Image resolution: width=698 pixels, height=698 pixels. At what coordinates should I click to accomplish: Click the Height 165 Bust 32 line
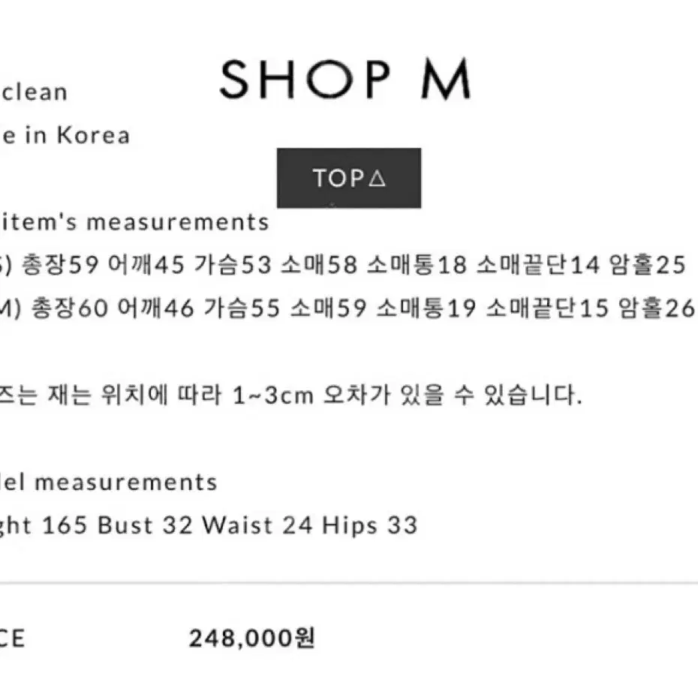coord(209,525)
